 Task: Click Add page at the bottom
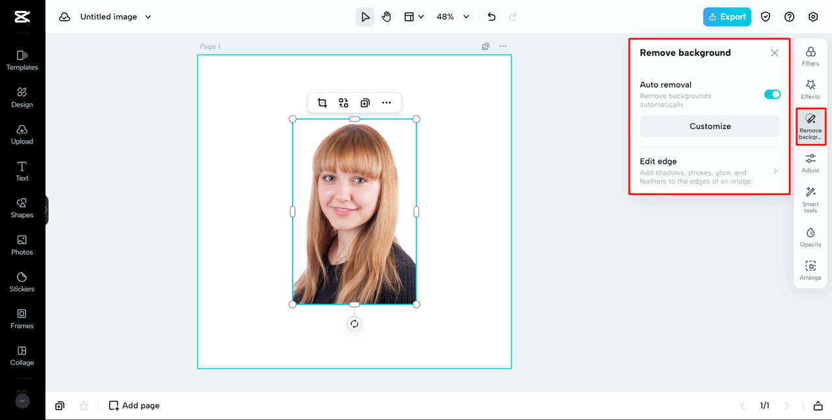click(x=134, y=406)
